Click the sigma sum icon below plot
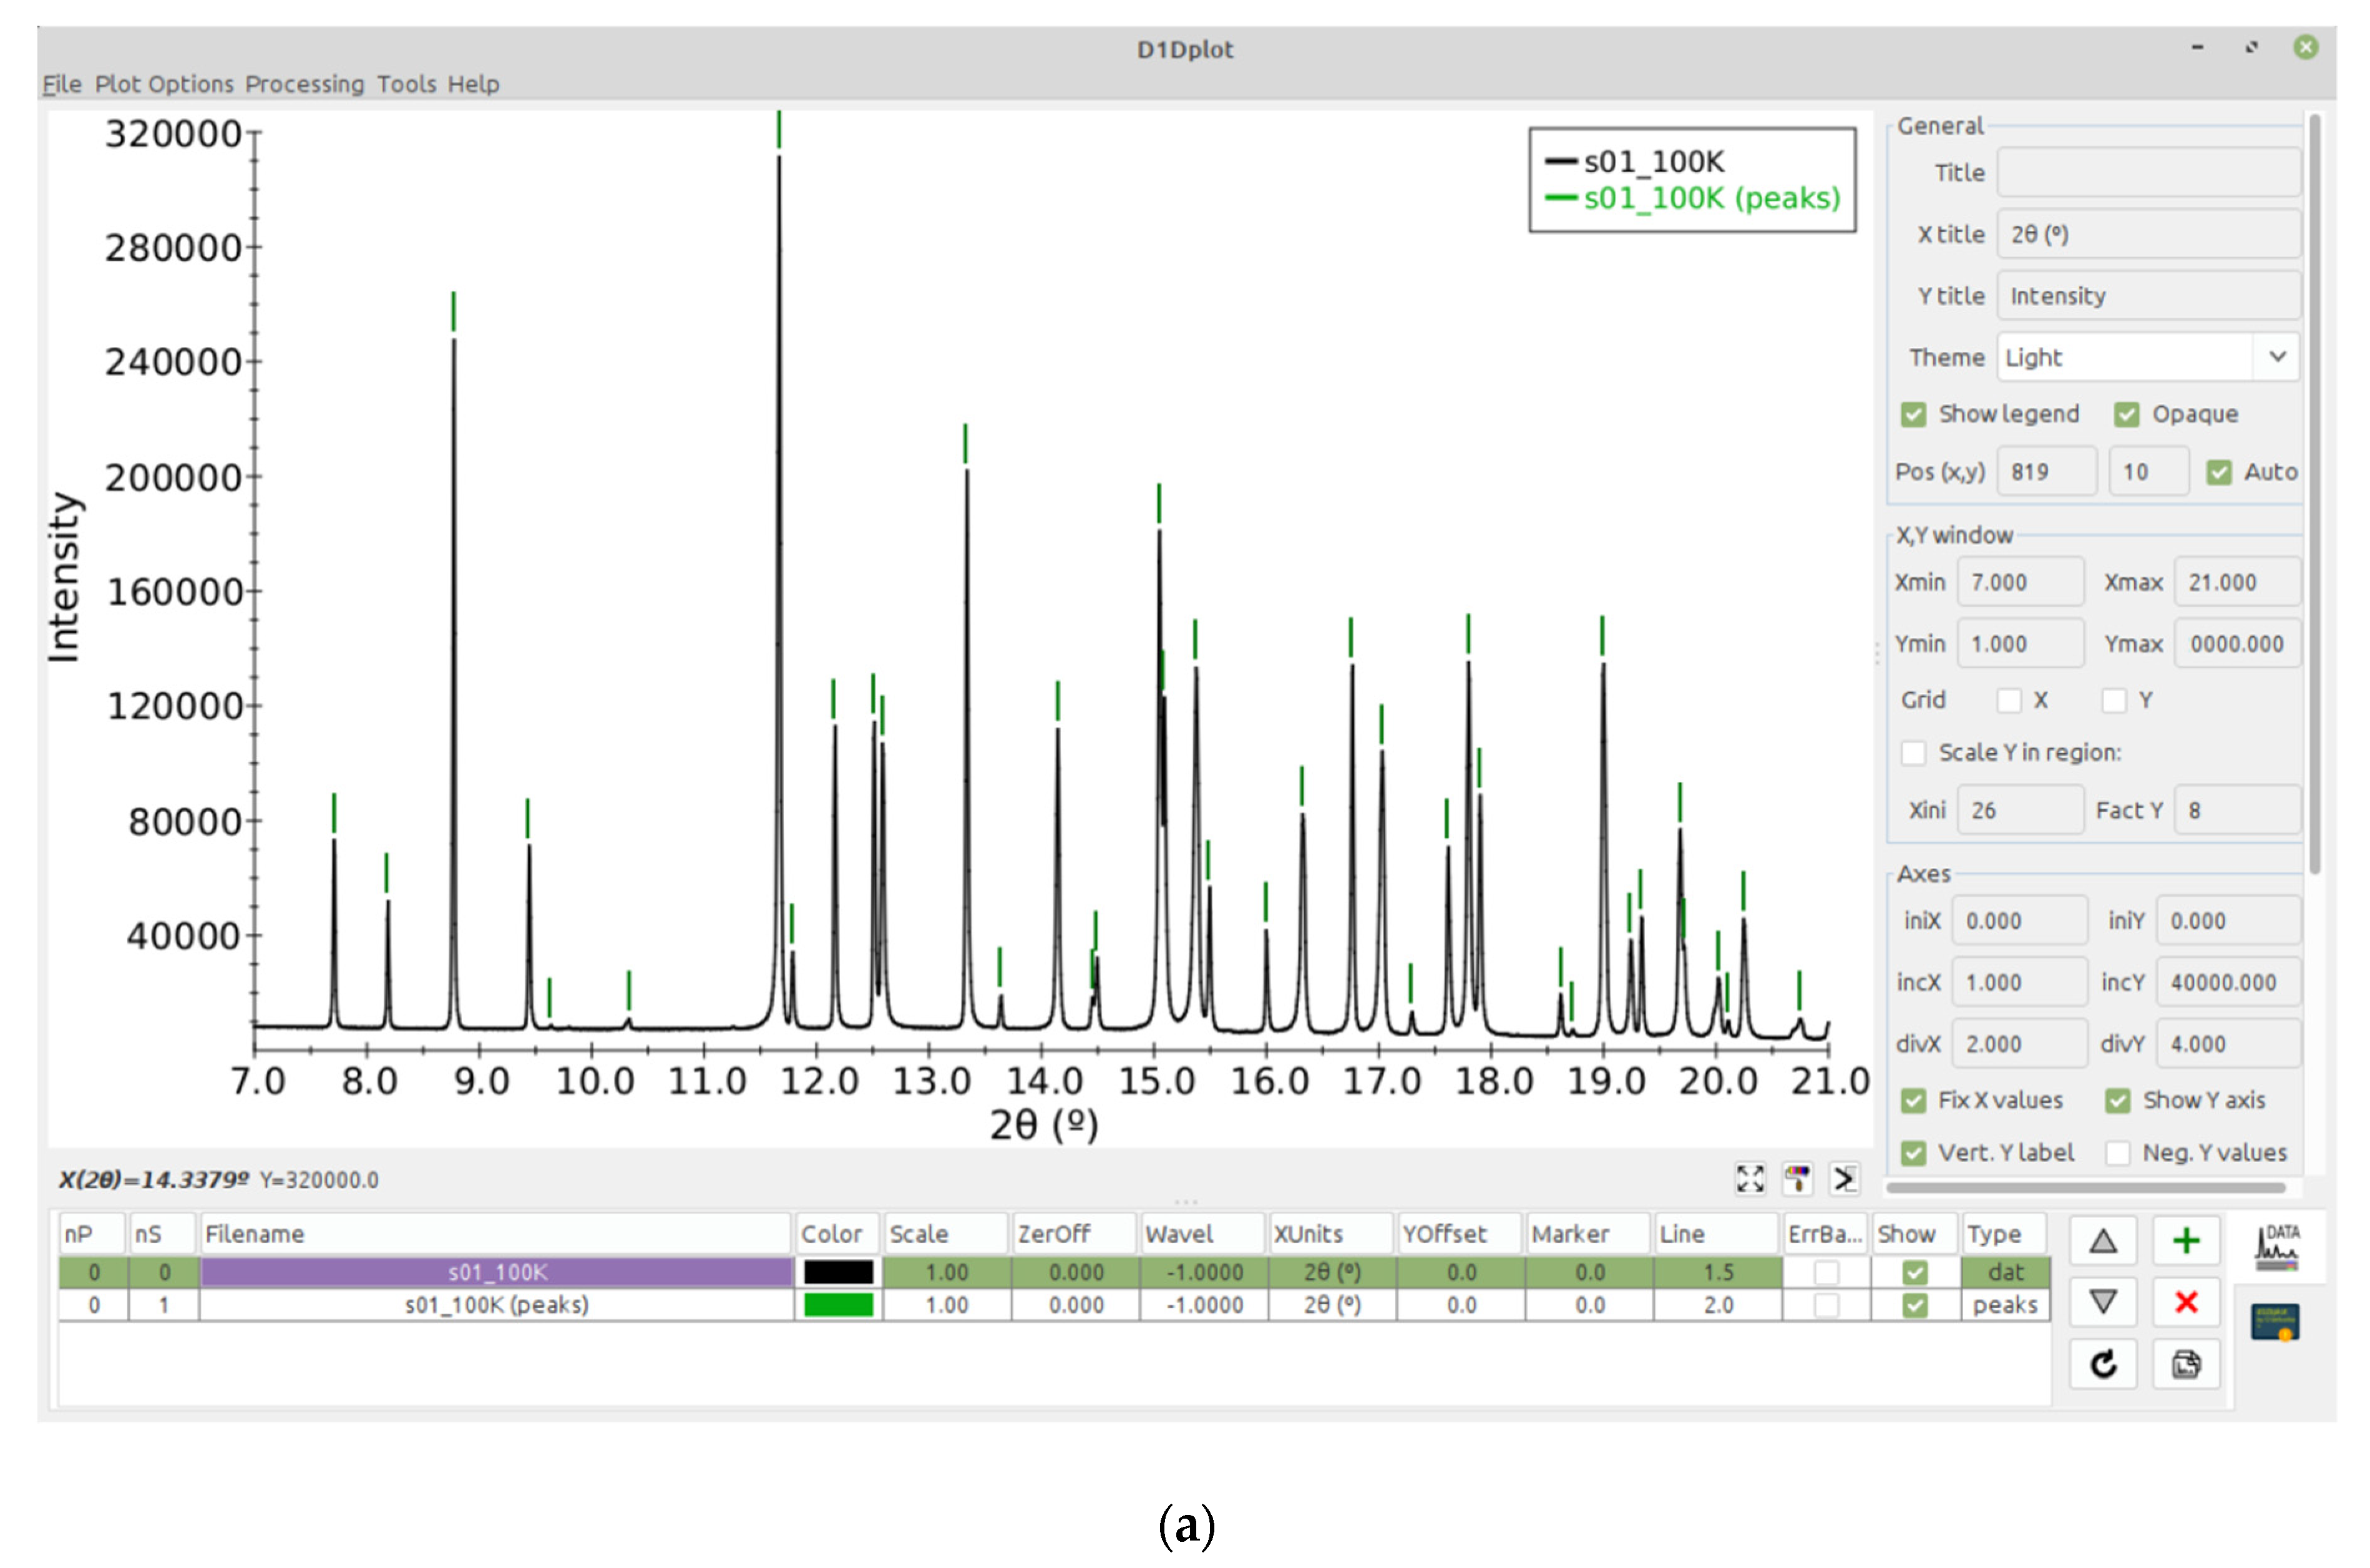 click(x=1844, y=1179)
